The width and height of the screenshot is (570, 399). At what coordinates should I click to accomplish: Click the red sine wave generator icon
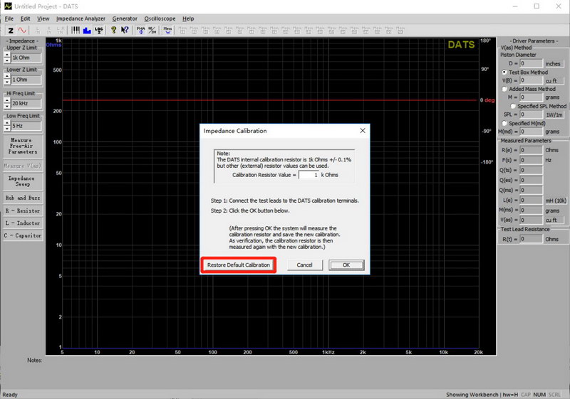point(22,31)
